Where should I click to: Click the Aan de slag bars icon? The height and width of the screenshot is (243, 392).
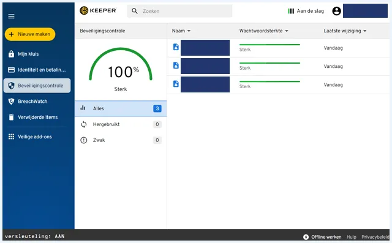(291, 11)
